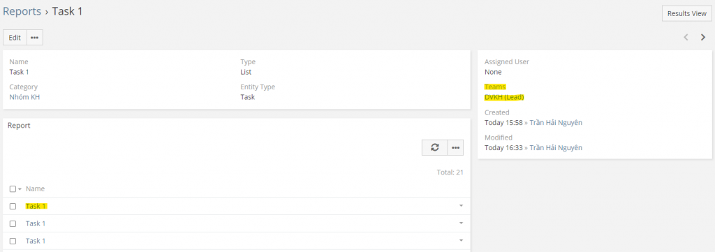Image resolution: width=715 pixels, height=252 pixels.
Task: Check the first Task 1 row checkbox
Action: click(13, 206)
